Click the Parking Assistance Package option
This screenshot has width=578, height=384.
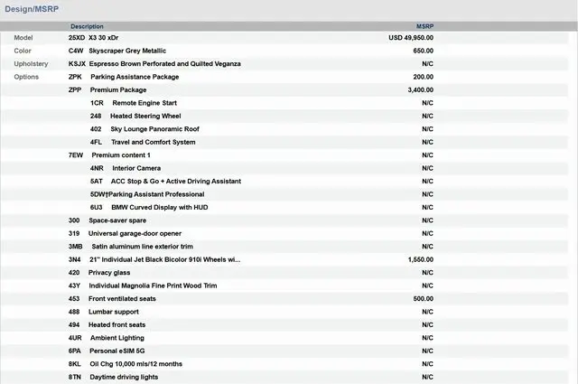[135, 77]
